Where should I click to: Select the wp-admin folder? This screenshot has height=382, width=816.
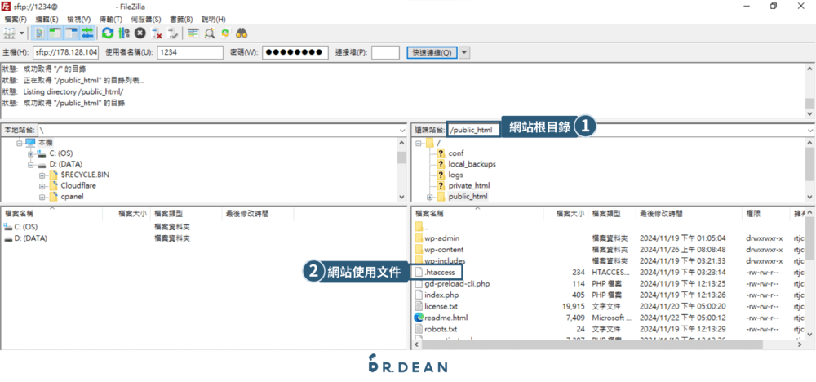(441, 238)
